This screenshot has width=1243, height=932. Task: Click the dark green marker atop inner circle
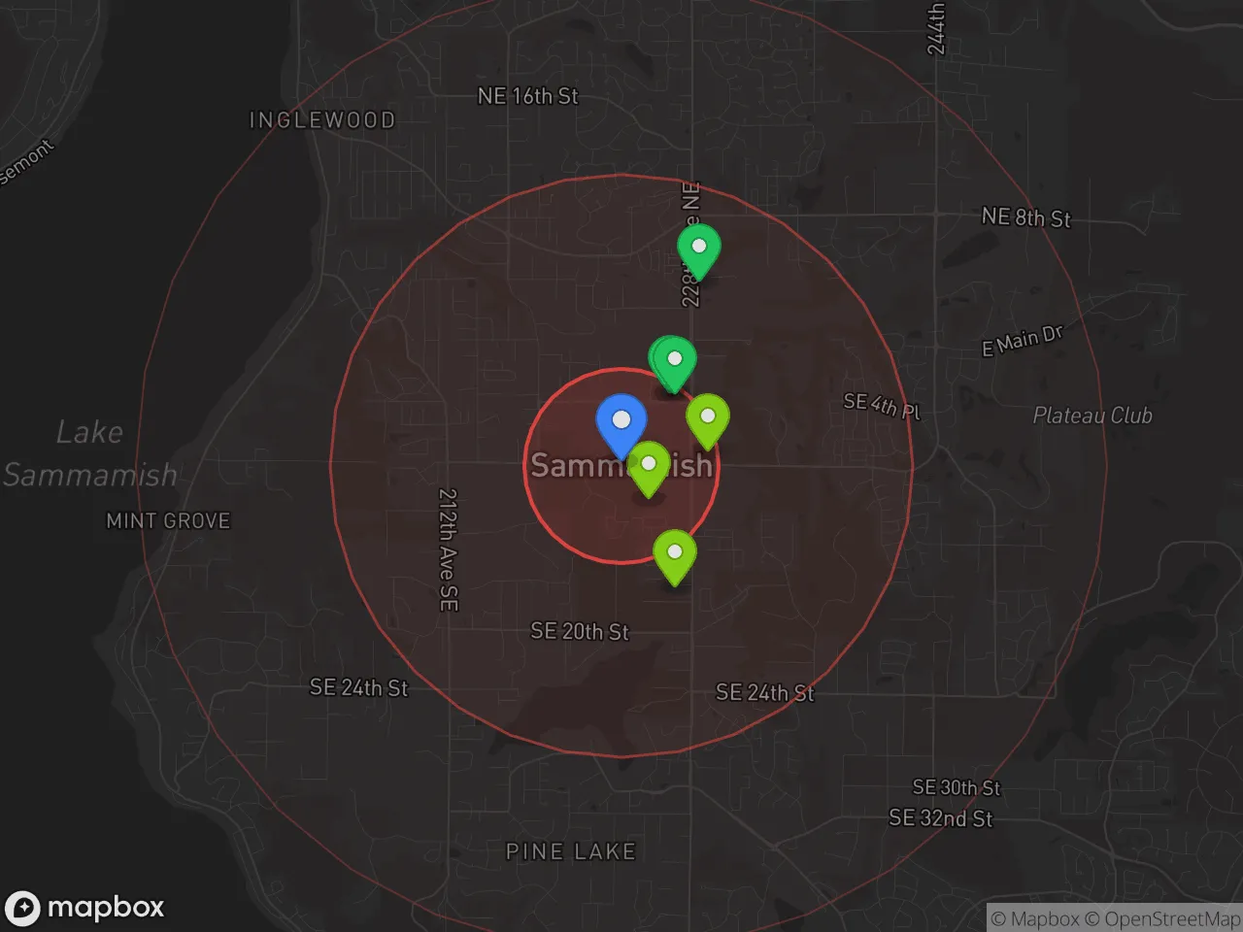(x=673, y=361)
